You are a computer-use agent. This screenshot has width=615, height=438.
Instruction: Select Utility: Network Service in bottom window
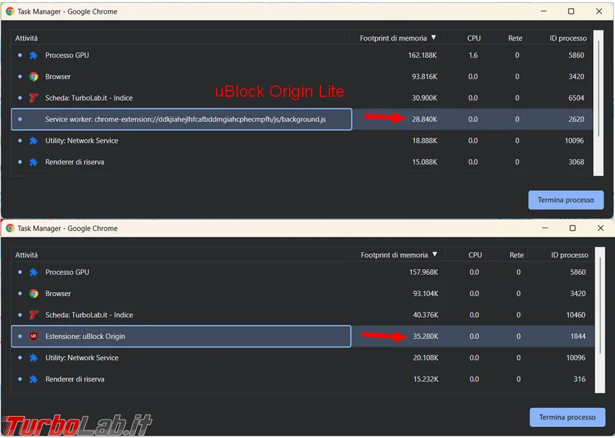tap(81, 357)
